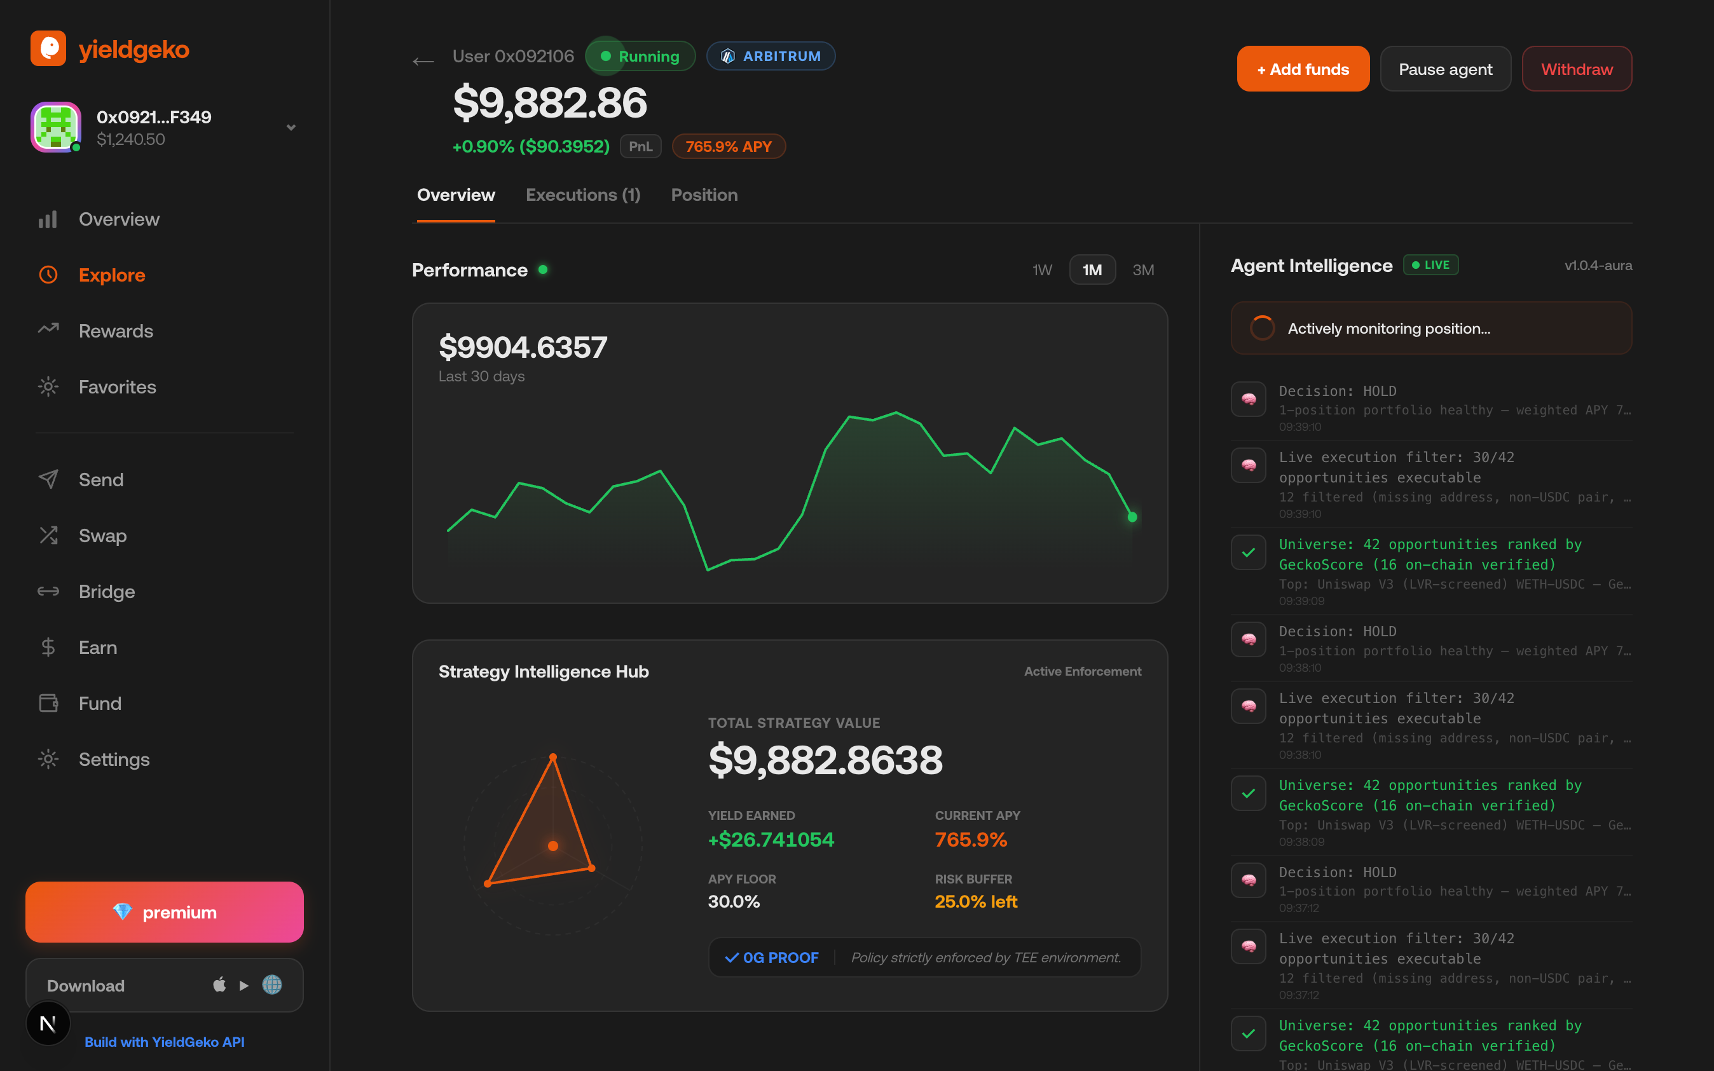The height and width of the screenshot is (1071, 1714).
Task: Click the Pause agent button
Action: pyautogui.click(x=1446, y=69)
